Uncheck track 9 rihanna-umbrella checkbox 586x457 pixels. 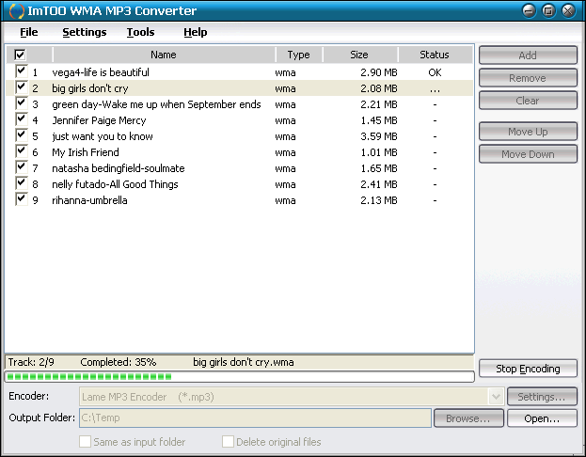22,199
